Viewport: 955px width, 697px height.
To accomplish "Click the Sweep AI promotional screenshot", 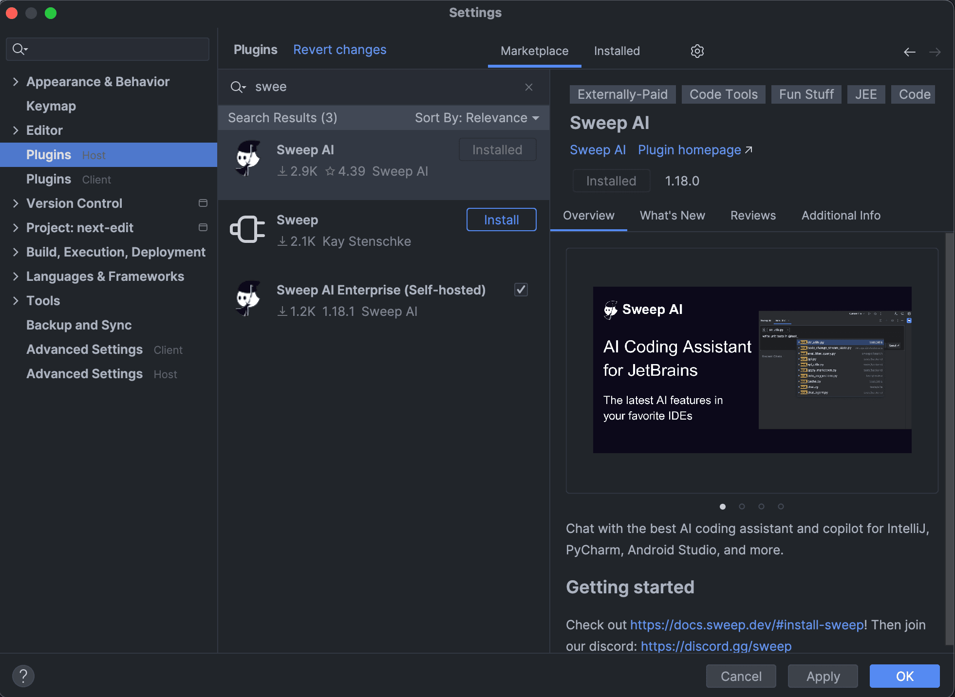I will 752,370.
